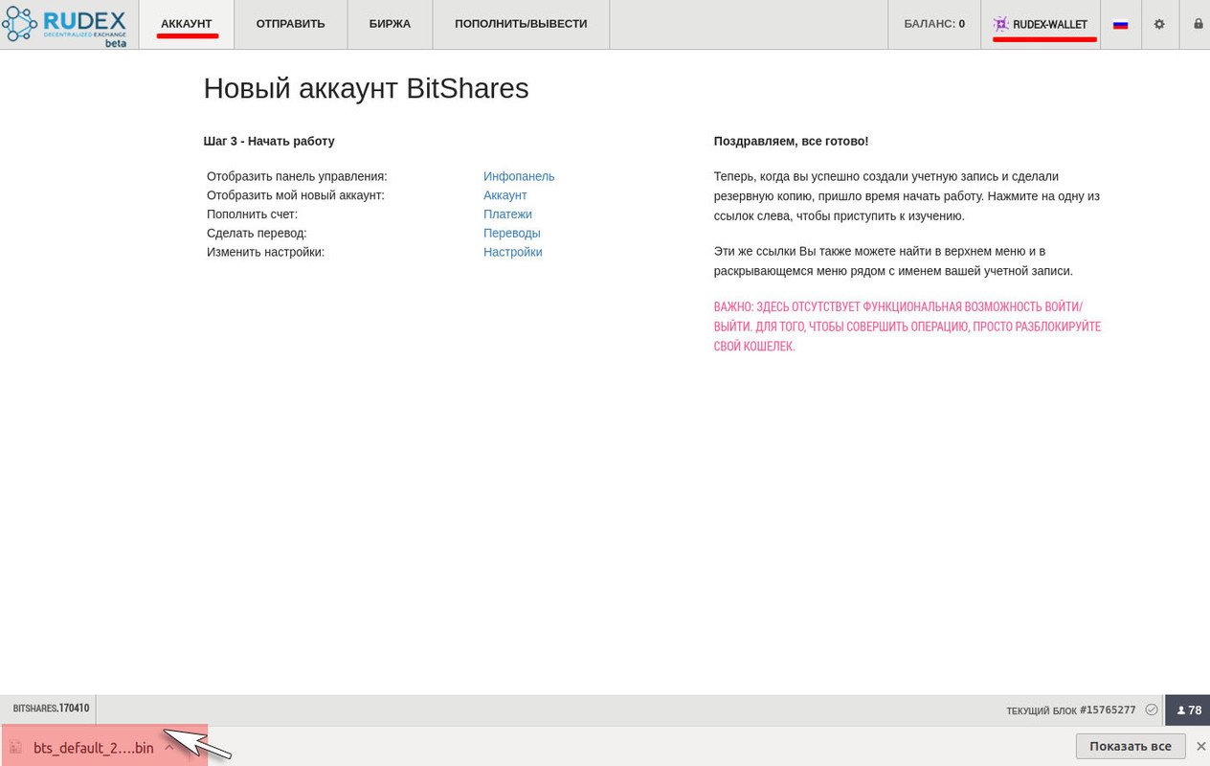Click the Изменить настройки: label
This screenshot has width=1210, height=766.
pyautogui.click(x=266, y=252)
